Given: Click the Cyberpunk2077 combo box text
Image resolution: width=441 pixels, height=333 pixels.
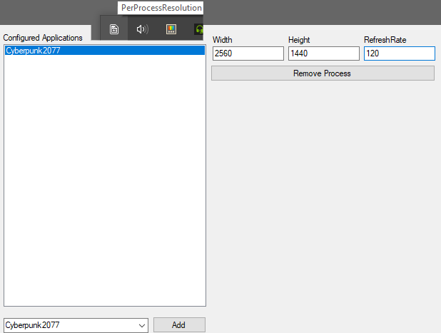Looking at the screenshot, I should [x=32, y=325].
